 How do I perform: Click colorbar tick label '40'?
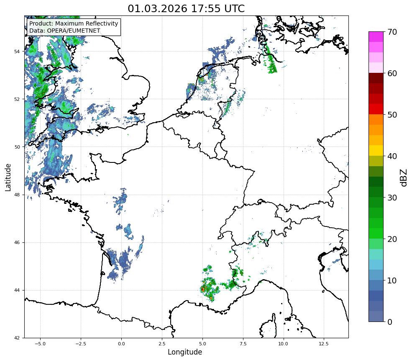[x=392, y=156]
